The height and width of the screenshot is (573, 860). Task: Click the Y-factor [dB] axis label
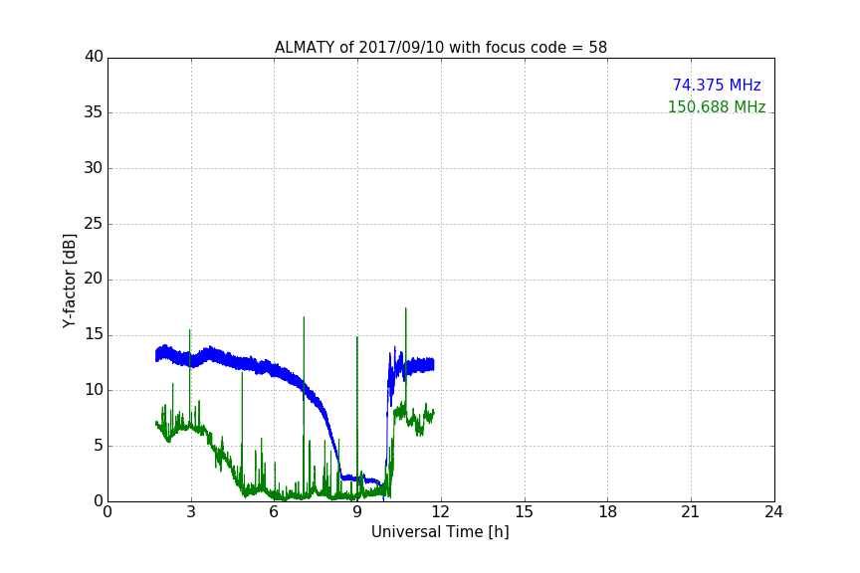tap(69, 281)
